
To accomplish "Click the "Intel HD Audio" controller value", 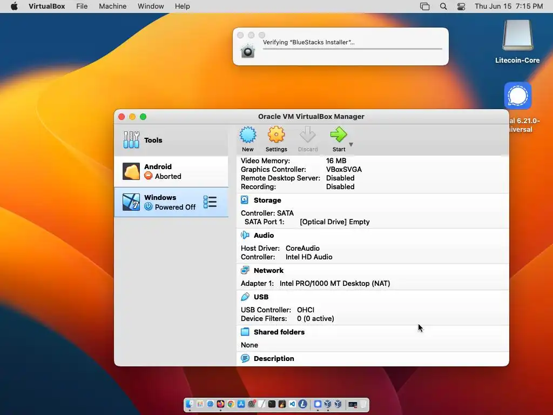I will click(309, 257).
